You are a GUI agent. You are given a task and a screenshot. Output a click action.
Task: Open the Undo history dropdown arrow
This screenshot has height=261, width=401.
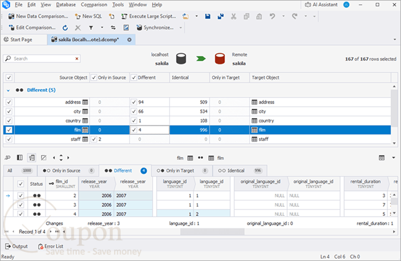(283, 17)
